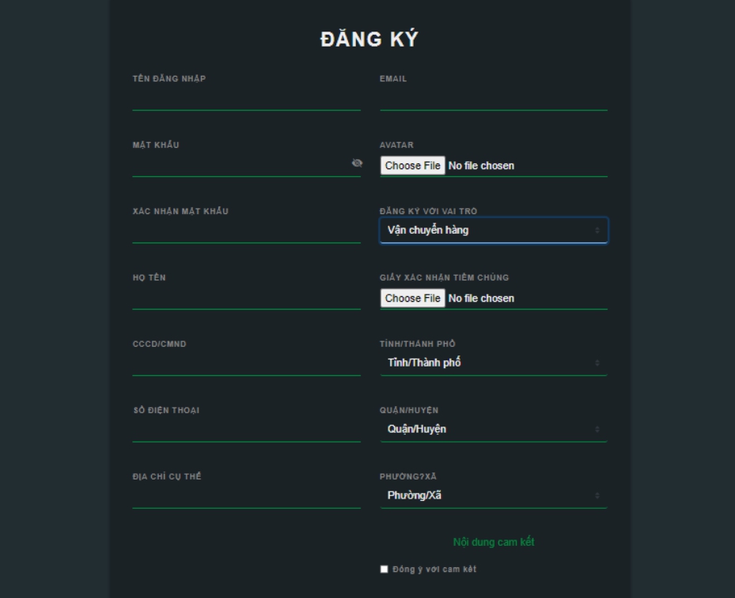Tick the 'Đồng ý với cam kết' checkbox

pos(384,569)
